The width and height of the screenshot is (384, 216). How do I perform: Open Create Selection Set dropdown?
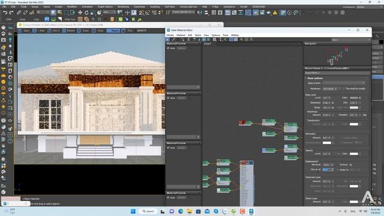[x=184, y=12]
